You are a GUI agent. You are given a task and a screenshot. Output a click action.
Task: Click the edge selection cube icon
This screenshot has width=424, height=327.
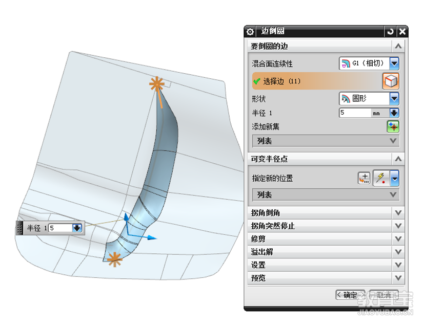click(x=391, y=81)
